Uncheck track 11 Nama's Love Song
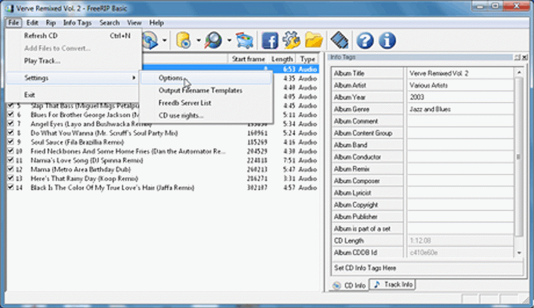Screen dimensions: 534x308 11,161
